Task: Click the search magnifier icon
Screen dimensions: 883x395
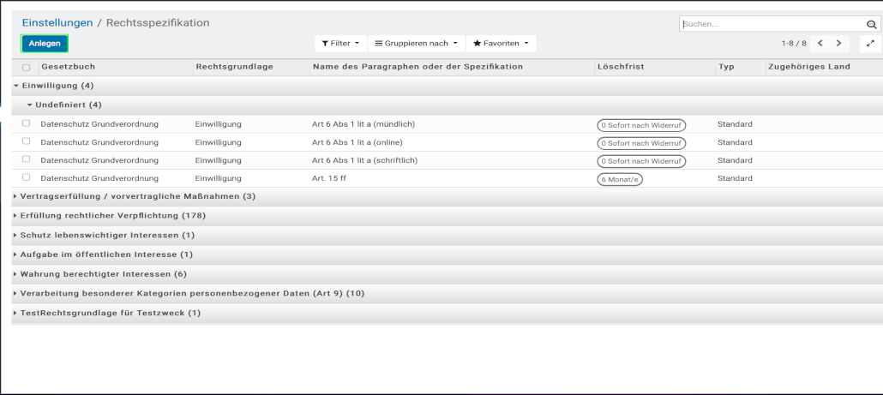Action: tap(872, 25)
